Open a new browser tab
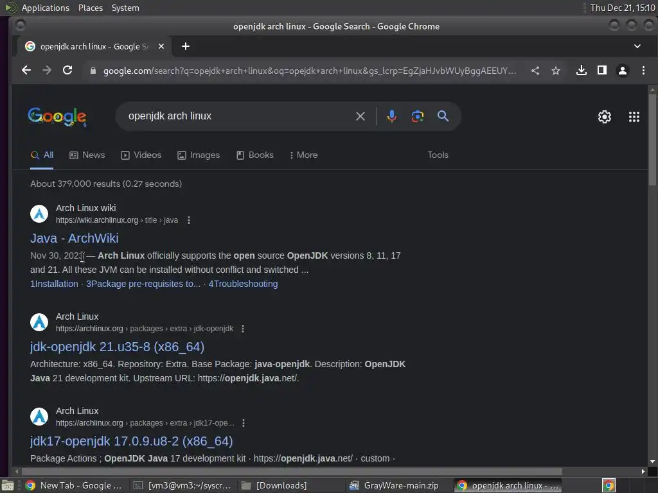The width and height of the screenshot is (658, 493). pos(186,46)
